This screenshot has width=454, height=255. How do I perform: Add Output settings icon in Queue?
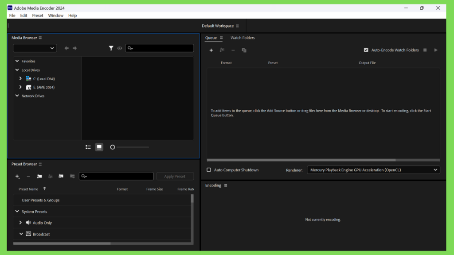pos(222,50)
